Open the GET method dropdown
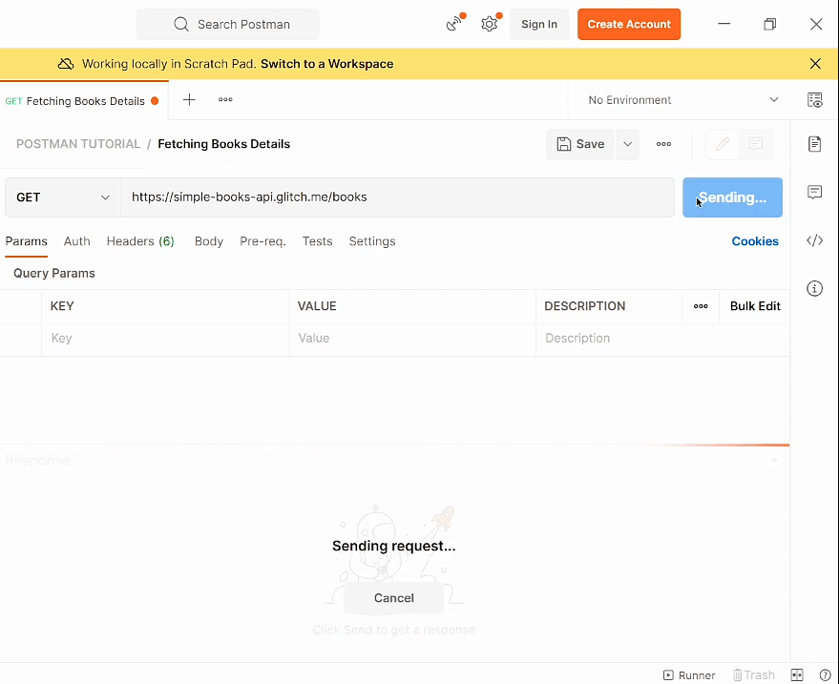 click(x=63, y=197)
